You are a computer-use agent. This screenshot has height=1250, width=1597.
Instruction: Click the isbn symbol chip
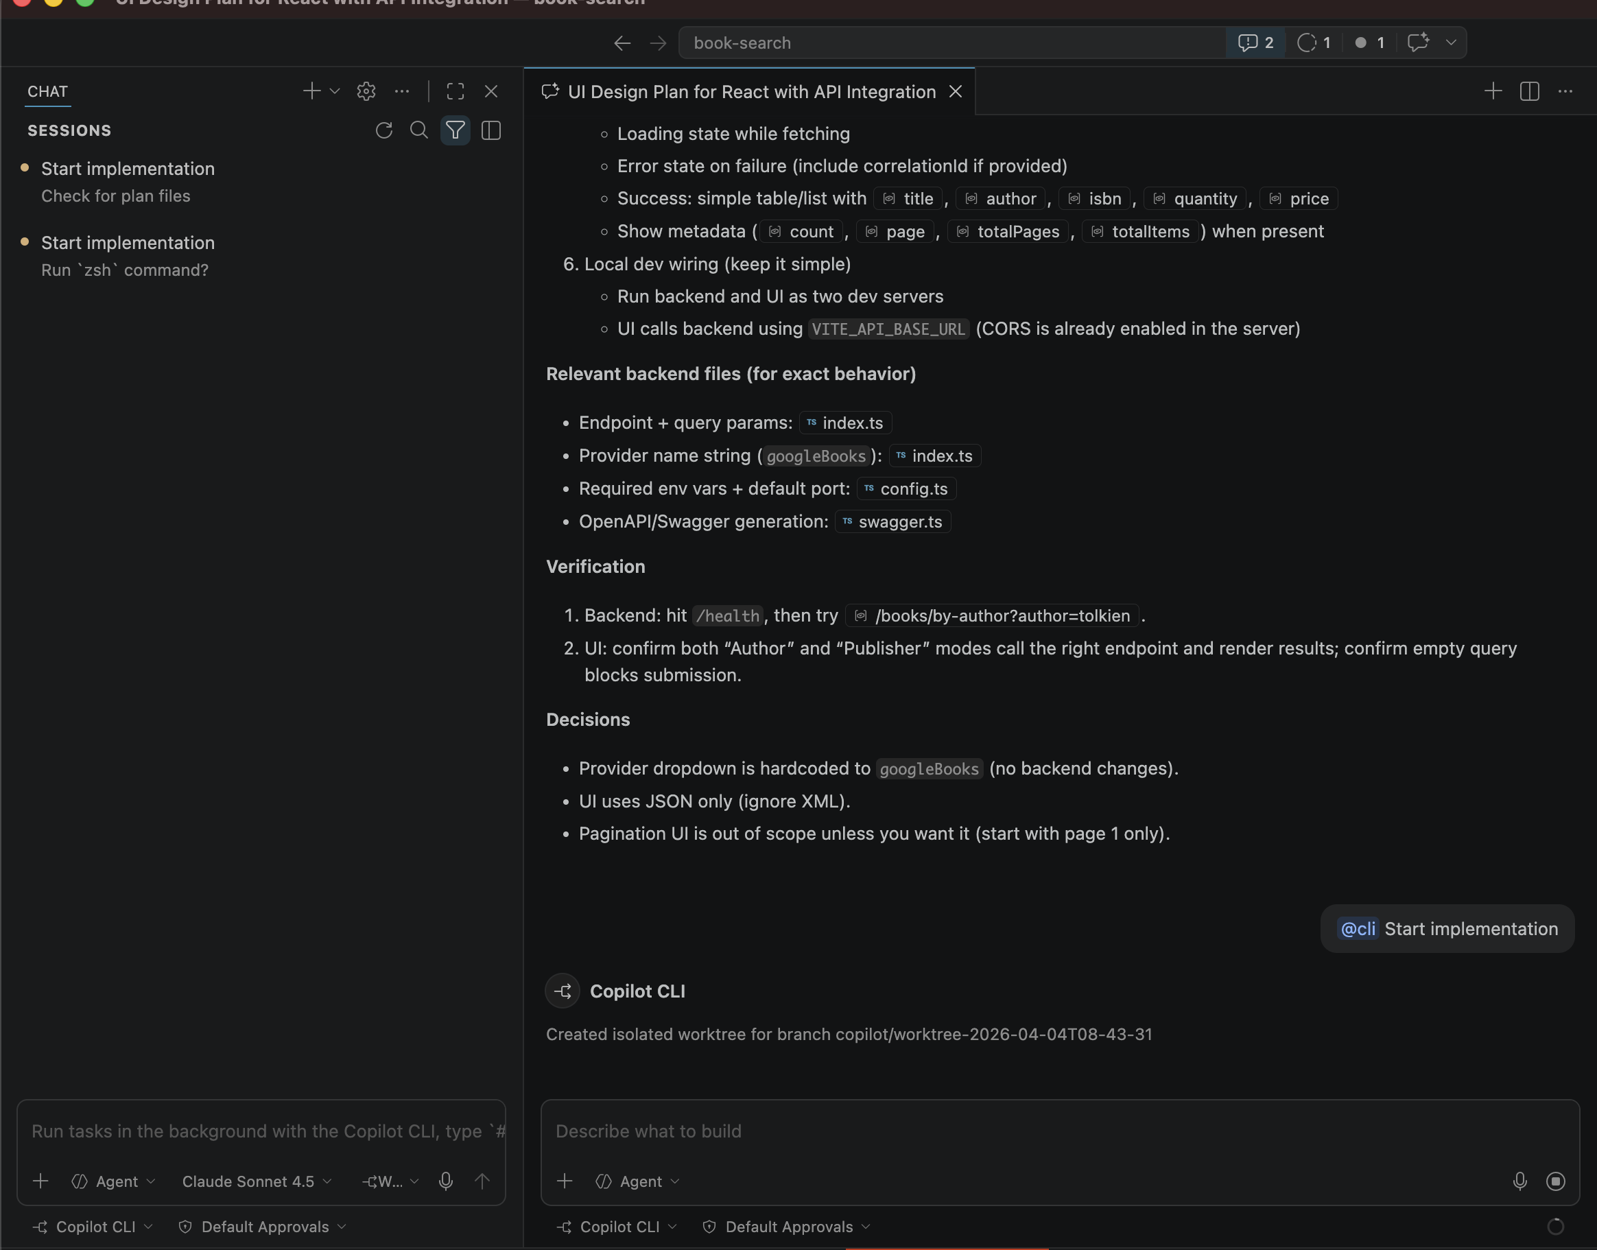click(x=1095, y=198)
